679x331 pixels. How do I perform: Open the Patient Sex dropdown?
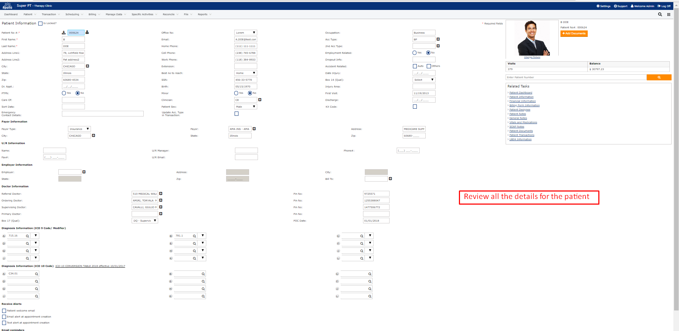click(x=246, y=107)
